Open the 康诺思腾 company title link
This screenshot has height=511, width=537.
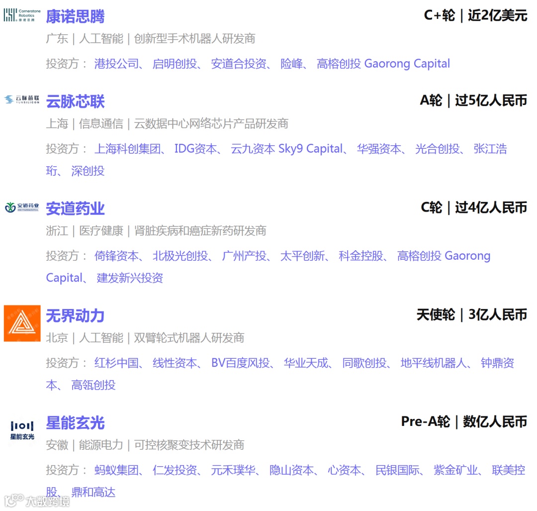[76, 16]
